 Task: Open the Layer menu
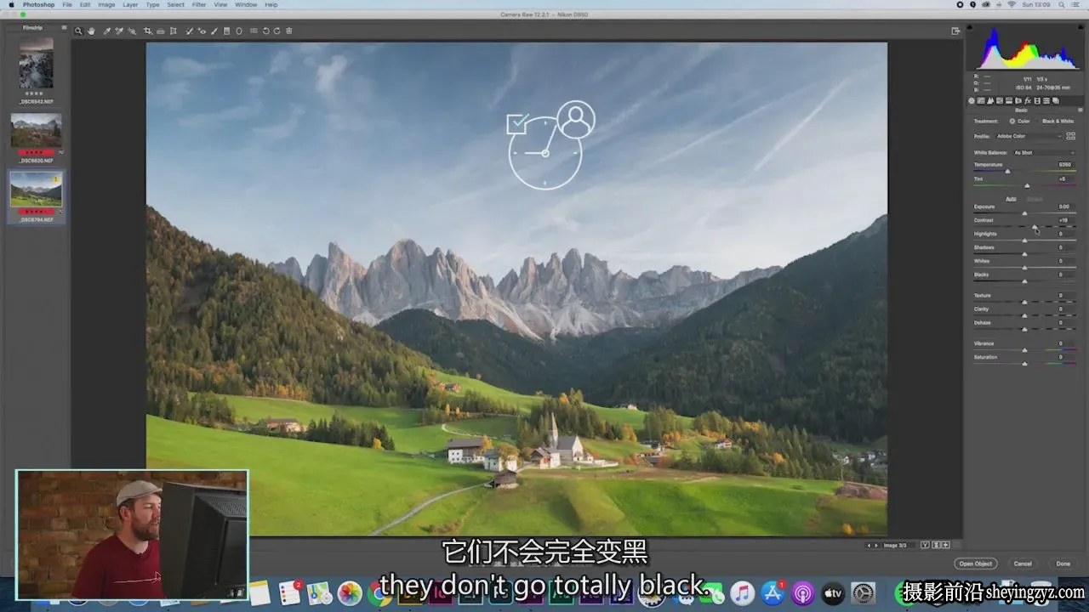[130, 5]
